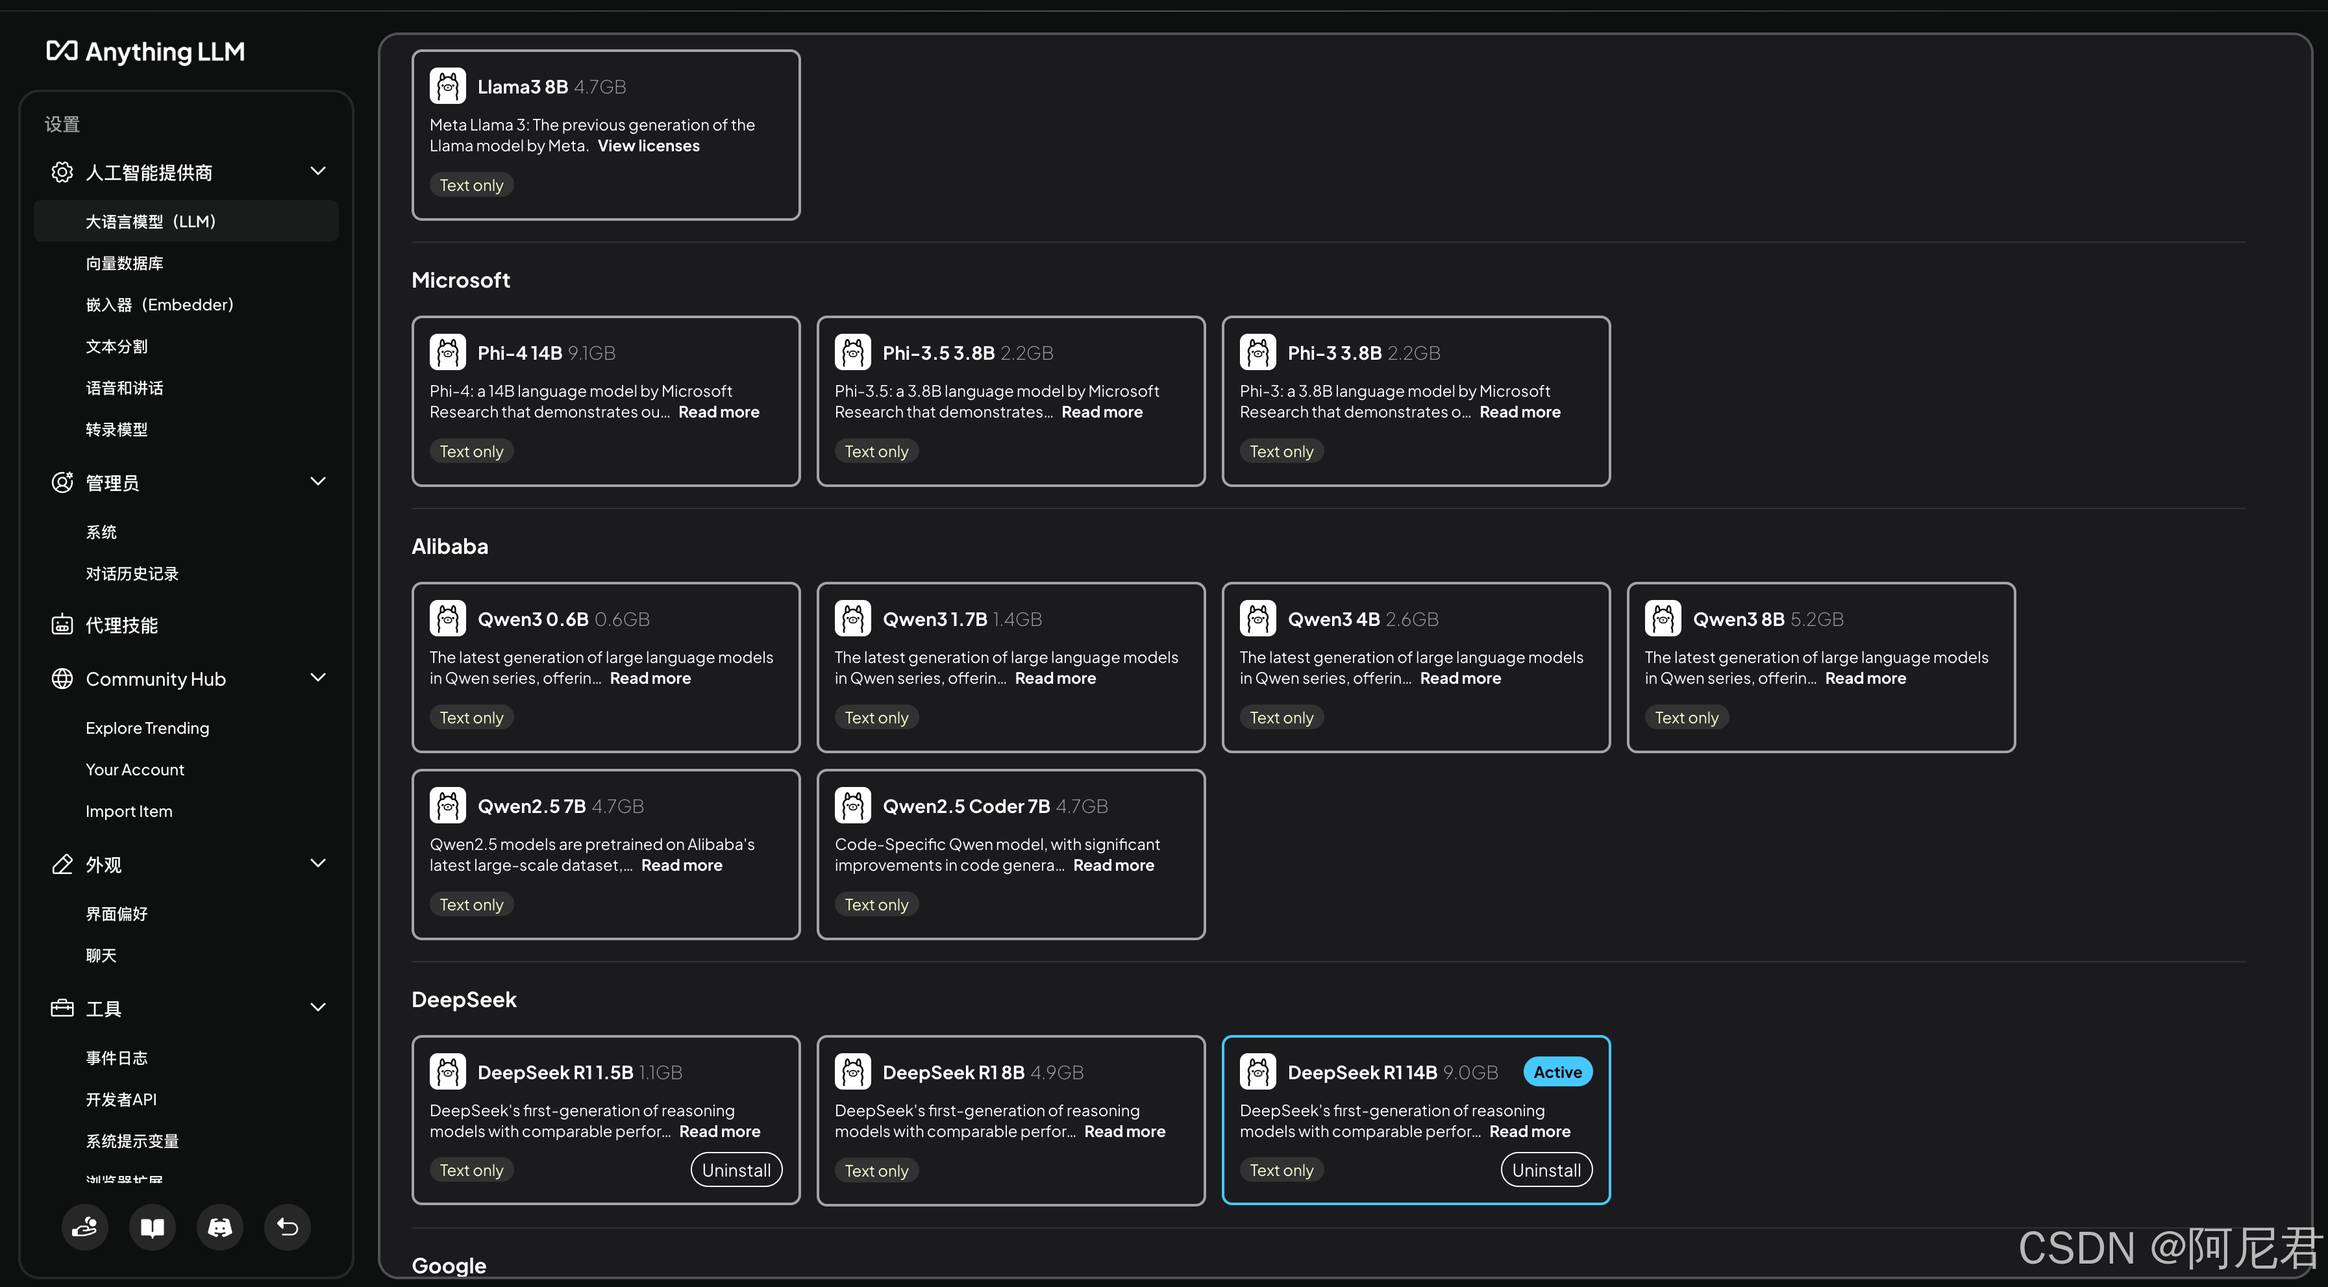
Task: Collapse the 人工智能提供商 section chevron
Action: tap(317, 171)
